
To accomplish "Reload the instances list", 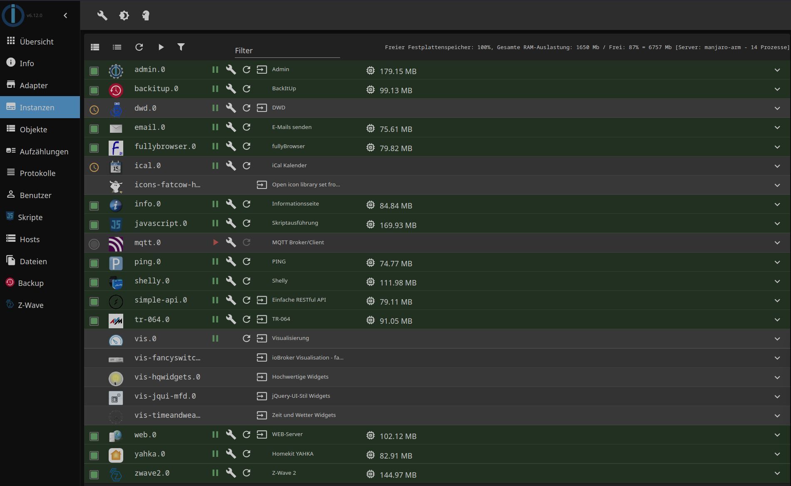I will [139, 47].
